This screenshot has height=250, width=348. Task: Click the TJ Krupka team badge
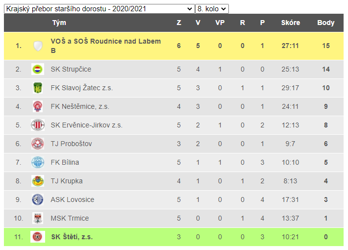coord(38,181)
